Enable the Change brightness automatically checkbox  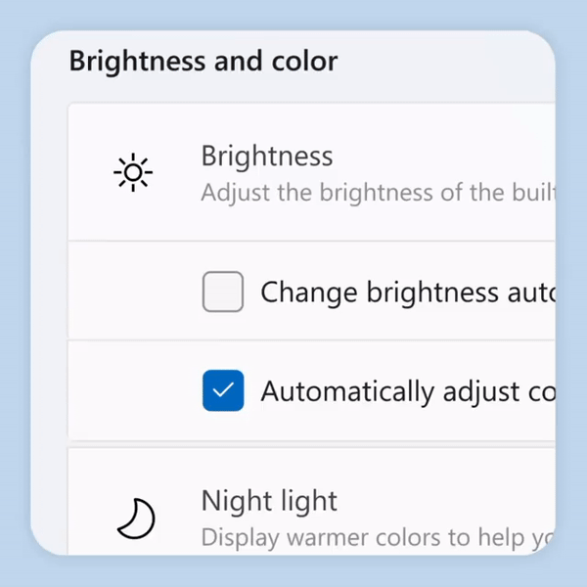pyautogui.click(x=223, y=292)
